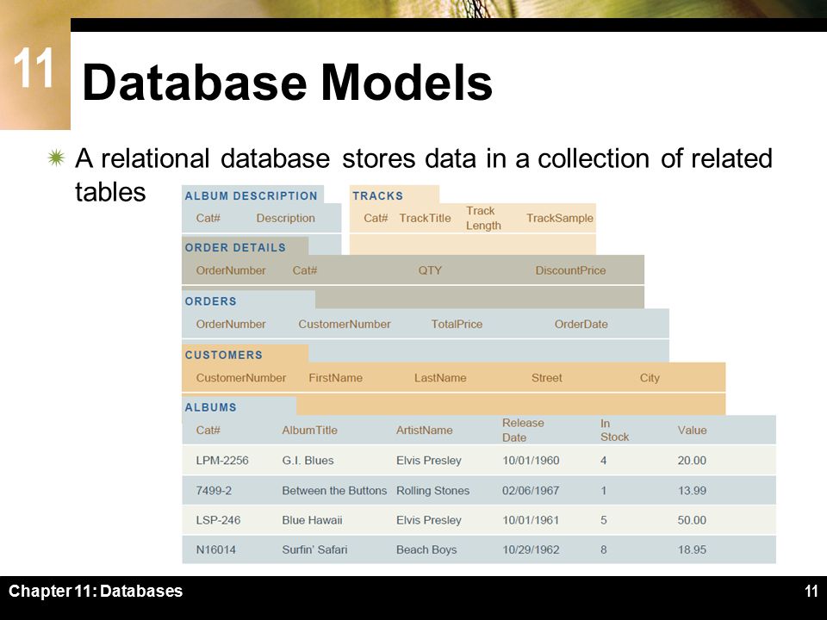
Task: Click the "OrderDate" column heading
Action: (x=581, y=325)
